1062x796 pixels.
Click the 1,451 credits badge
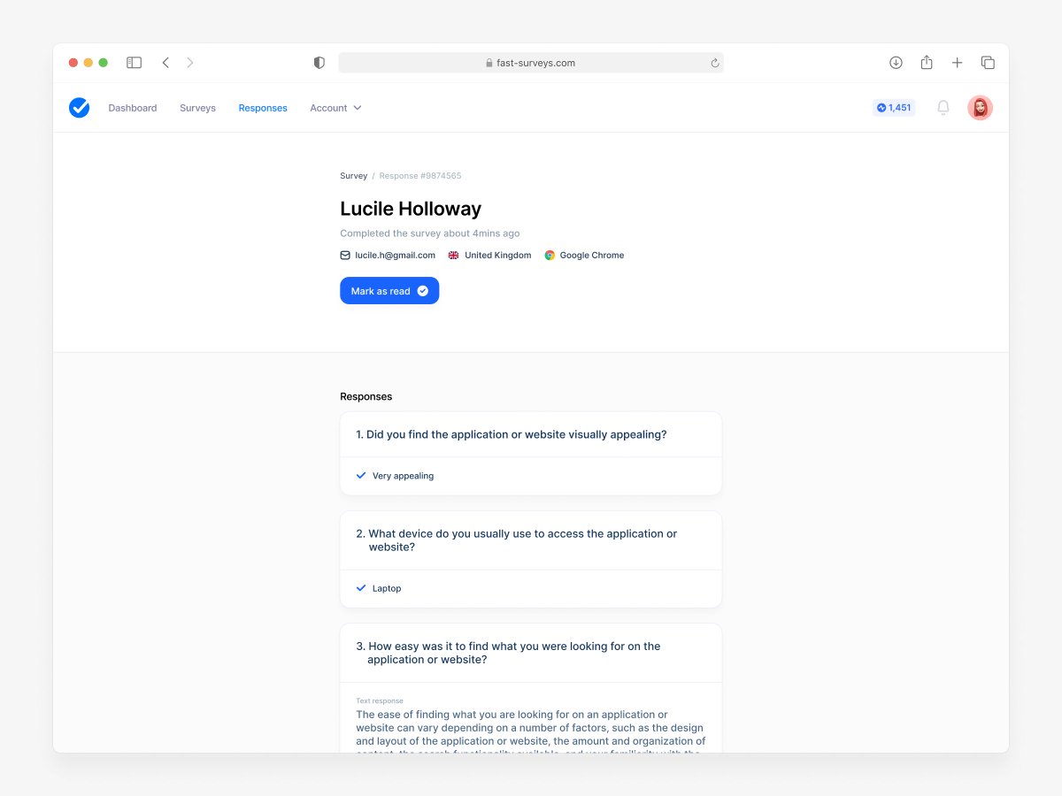click(894, 108)
